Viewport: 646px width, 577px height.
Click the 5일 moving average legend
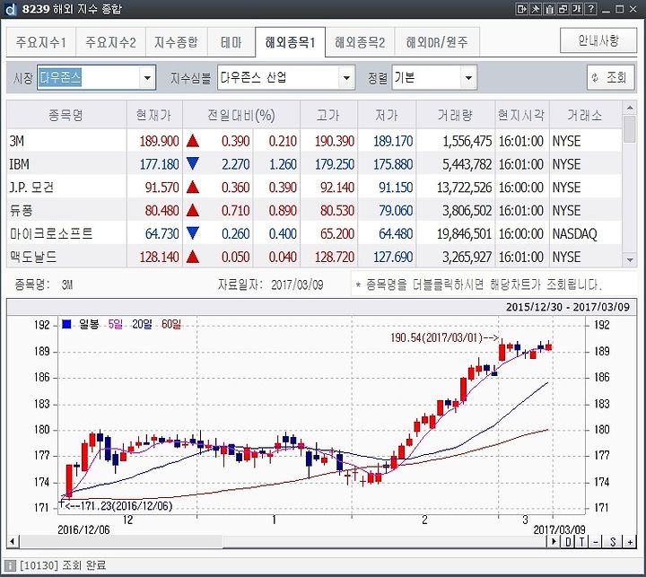click(x=116, y=324)
